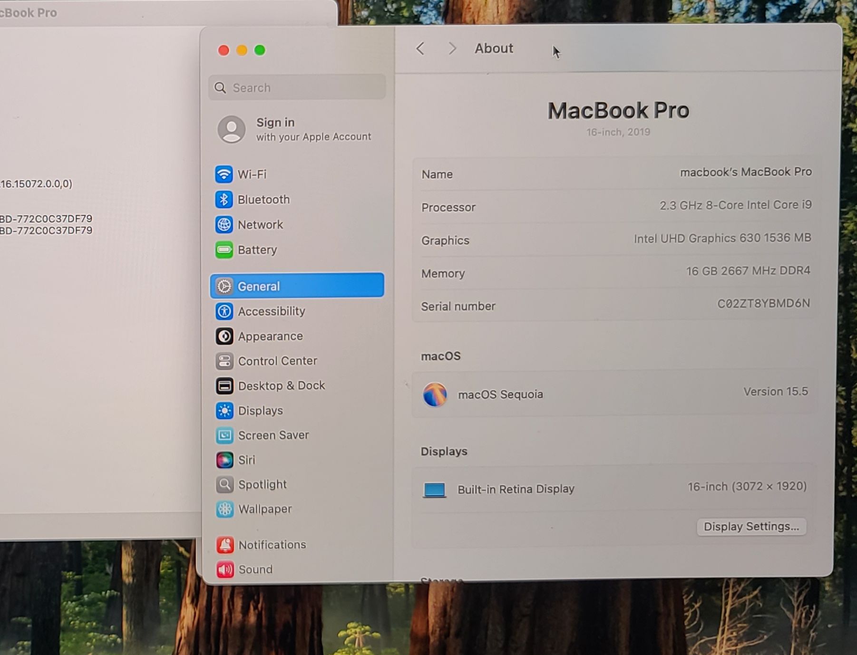Go to Displays settings in sidebar
The image size is (857, 655).
[260, 411]
